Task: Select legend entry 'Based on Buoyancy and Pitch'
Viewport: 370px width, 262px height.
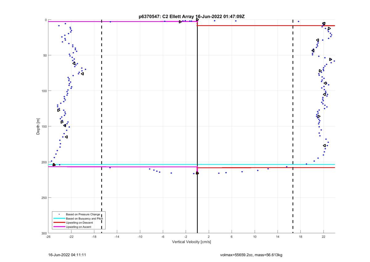Action: pyautogui.click(x=84, y=218)
